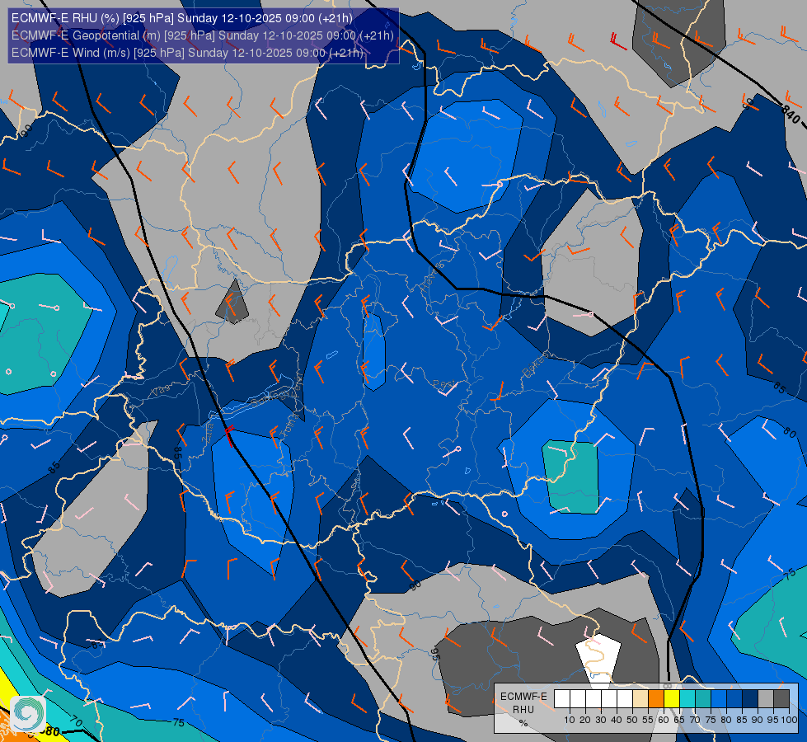This screenshot has width=807, height=742.
Task: Choose the bright blue 75–80 legend swatch
Action: click(x=719, y=699)
